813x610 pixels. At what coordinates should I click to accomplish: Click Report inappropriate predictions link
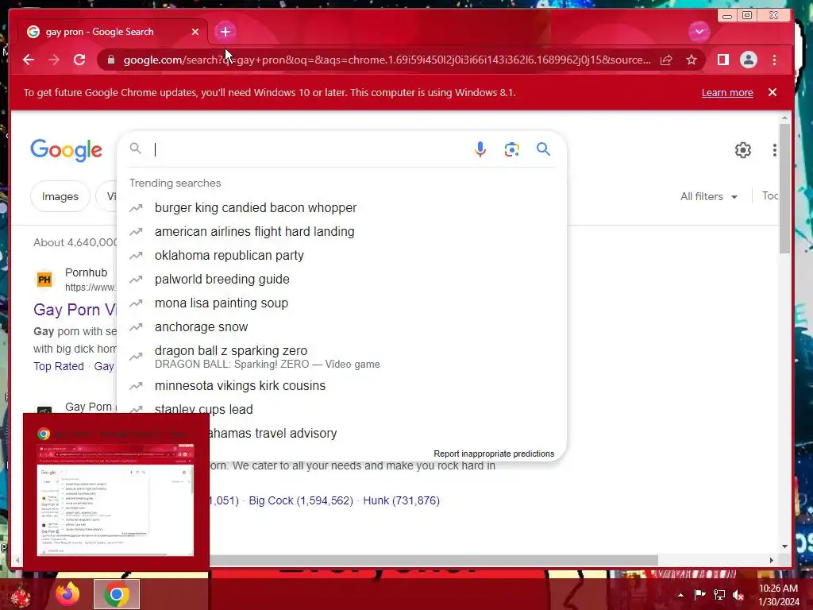494,454
